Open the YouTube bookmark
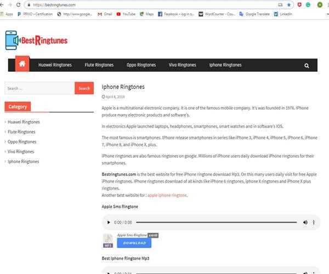The width and height of the screenshot is (329, 274). 126,14
